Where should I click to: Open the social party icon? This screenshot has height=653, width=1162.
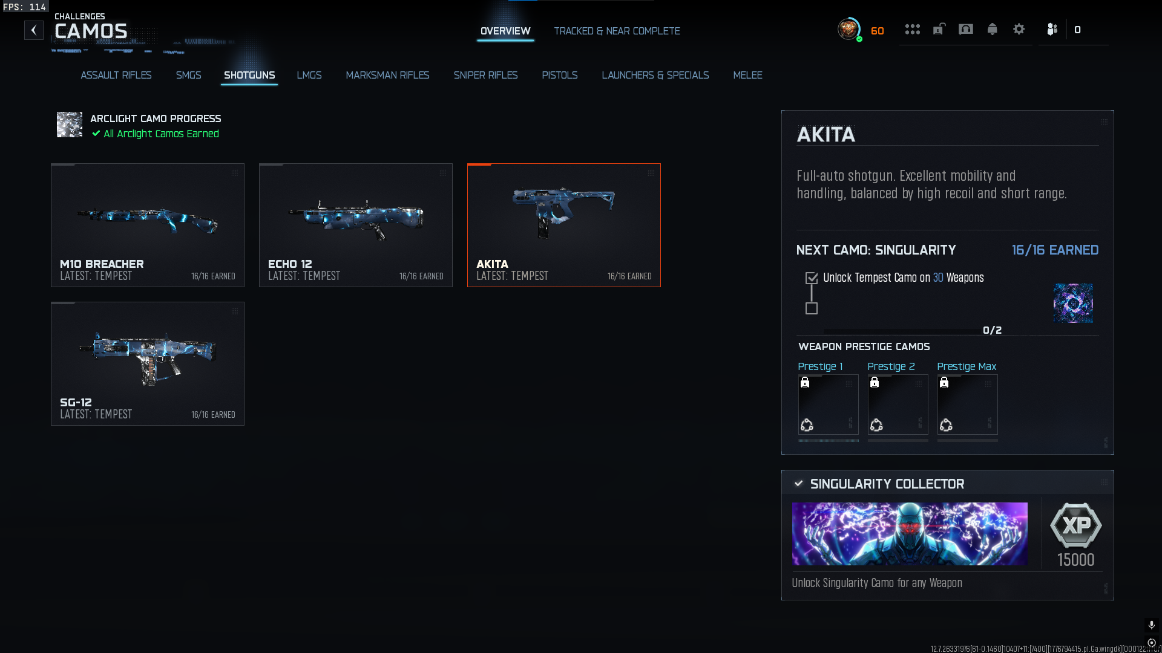point(1052,30)
